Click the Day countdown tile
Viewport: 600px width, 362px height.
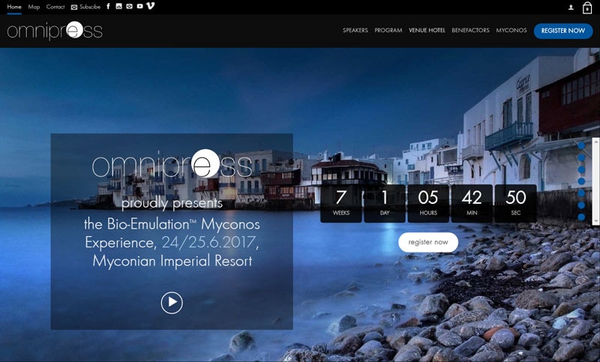(x=385, y=203)
